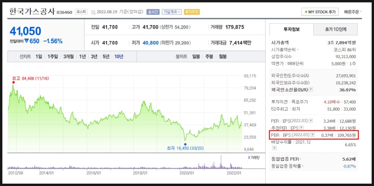Click the stock code 036460

pyautogui.click(x=64, y=12)
